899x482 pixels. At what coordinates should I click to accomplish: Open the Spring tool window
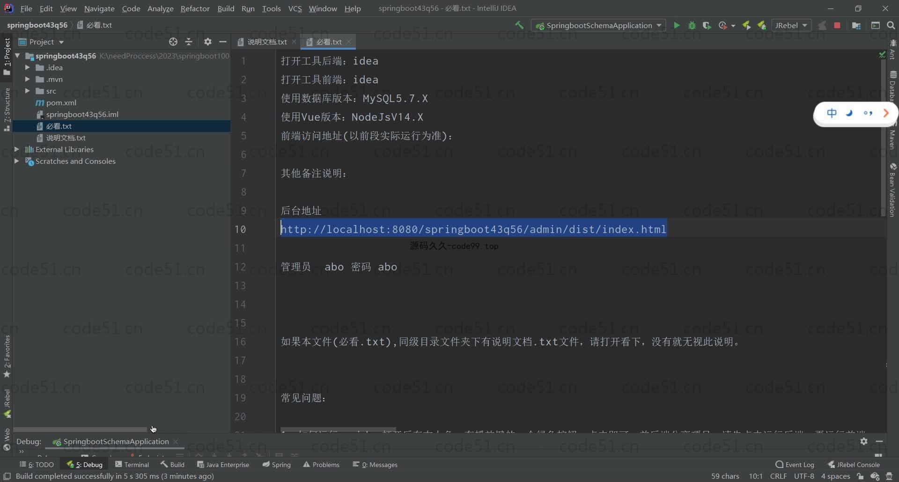(x=277, y=464)
